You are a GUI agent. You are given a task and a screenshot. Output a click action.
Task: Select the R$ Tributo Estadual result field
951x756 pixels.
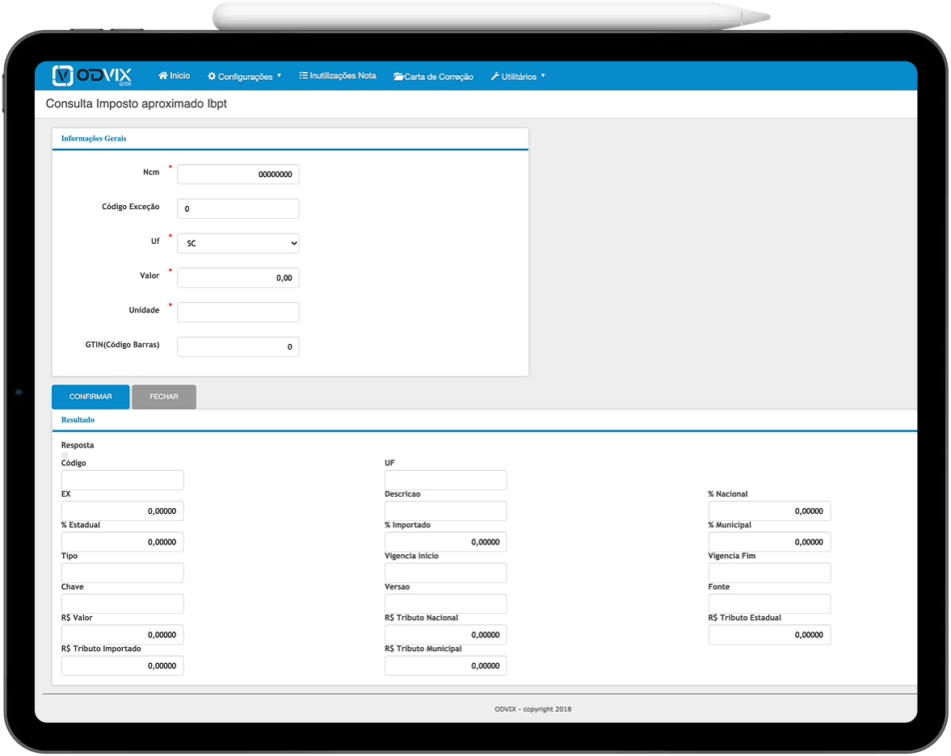(x=769, y=635)
